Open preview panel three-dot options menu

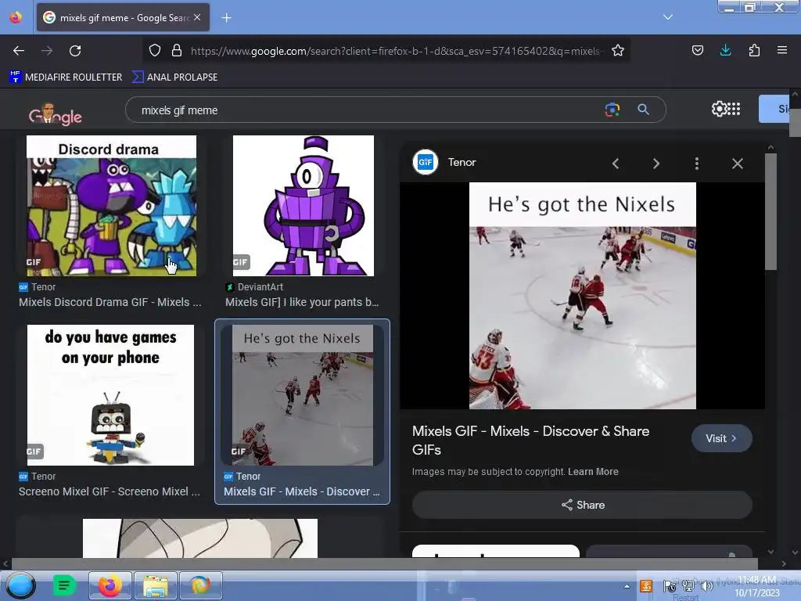pyautogui.click(x=697, y=164)
